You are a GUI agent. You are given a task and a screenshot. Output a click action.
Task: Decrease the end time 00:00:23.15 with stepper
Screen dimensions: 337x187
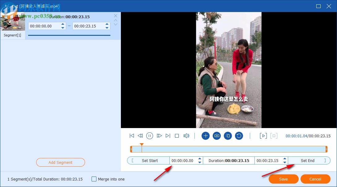pos(284,162)
